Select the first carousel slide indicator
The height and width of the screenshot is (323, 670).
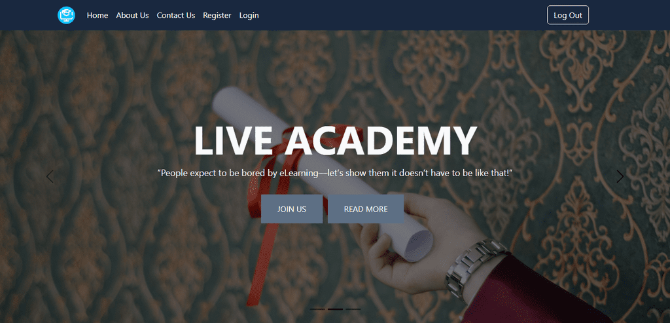tap(317, 309)
